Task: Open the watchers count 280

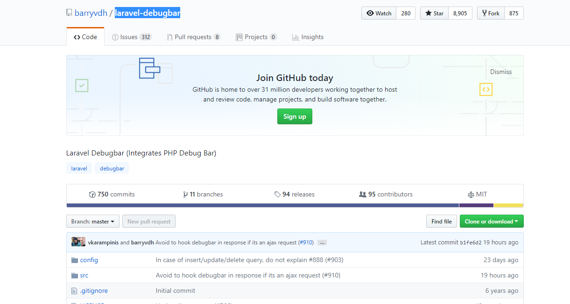Action: pyautogui.click(x=406, y=14)
